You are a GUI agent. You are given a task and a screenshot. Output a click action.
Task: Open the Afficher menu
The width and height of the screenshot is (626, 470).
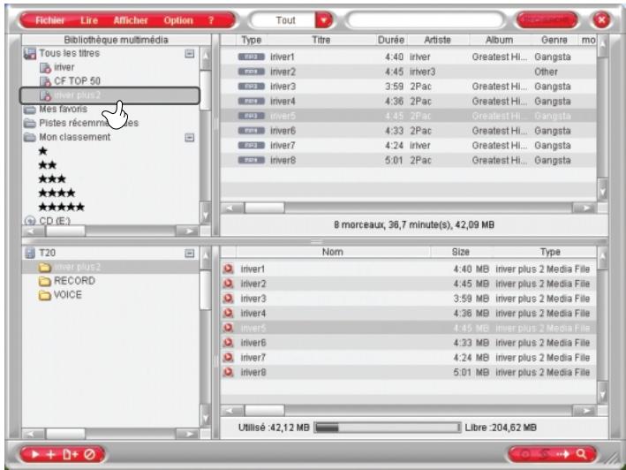(x=131, y=20)
